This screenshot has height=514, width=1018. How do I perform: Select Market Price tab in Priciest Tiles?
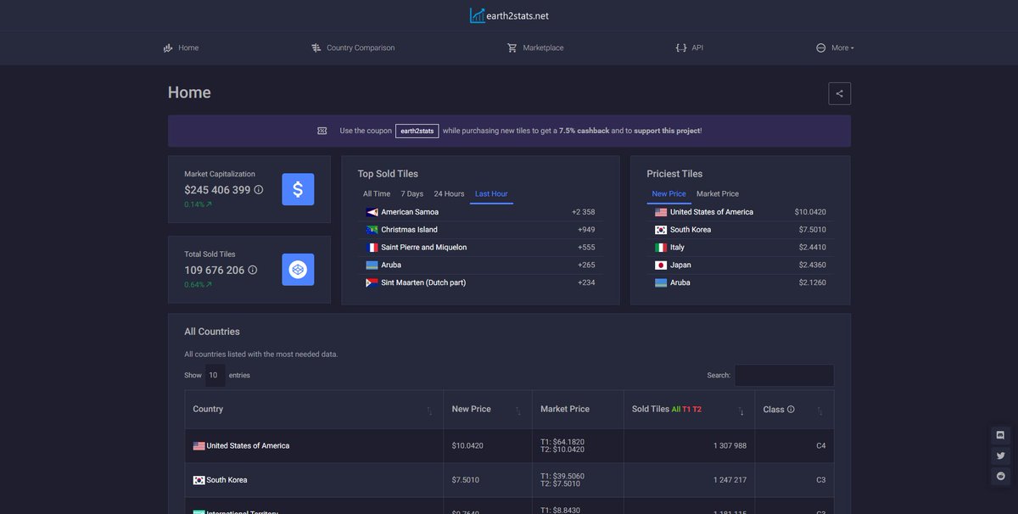(718, 193)
